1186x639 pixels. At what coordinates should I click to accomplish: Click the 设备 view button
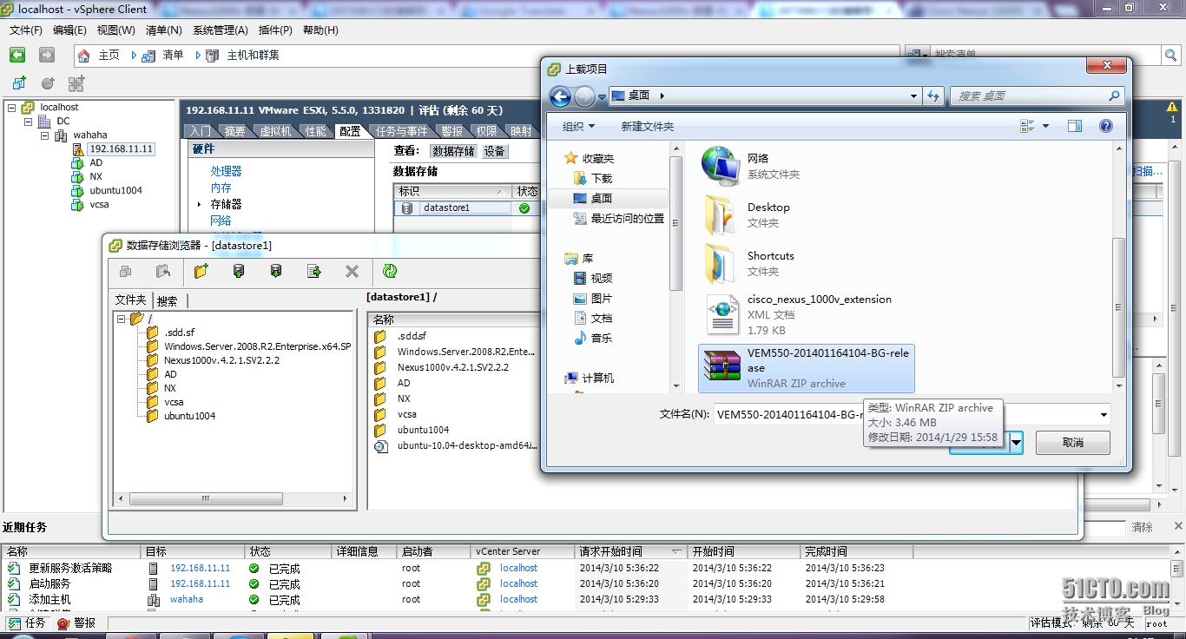pos(495,151)
